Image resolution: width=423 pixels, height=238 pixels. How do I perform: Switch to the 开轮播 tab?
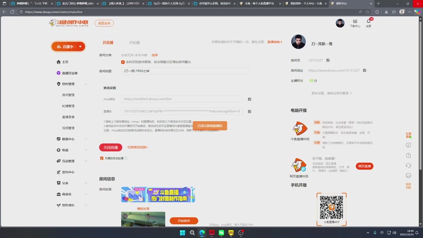[134, 43]
